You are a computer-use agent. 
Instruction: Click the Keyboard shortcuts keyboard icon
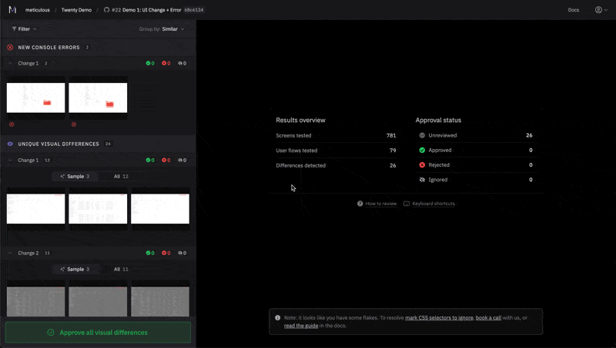coord(407,204)
